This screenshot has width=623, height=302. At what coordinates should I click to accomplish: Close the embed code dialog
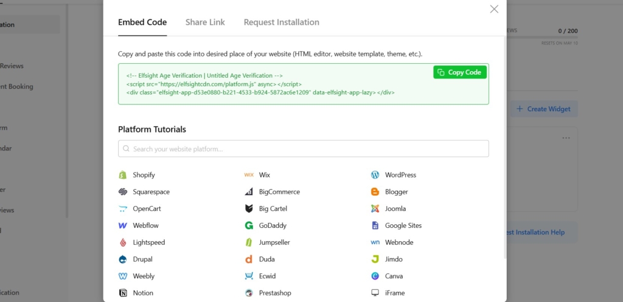[494, 9]
